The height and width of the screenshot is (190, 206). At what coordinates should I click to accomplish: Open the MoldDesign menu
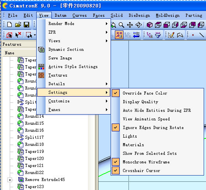tap(167, 15)
